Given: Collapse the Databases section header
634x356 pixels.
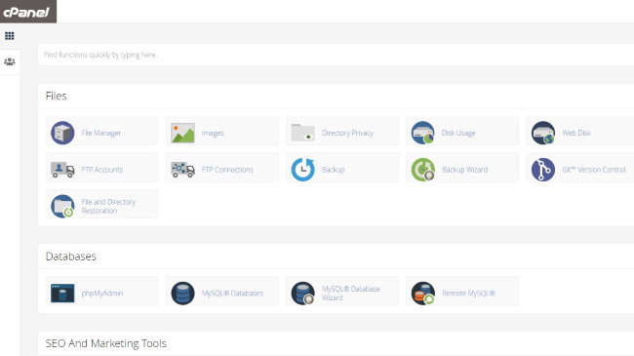Looking at the screenshot, I should [x=336, y=257].
